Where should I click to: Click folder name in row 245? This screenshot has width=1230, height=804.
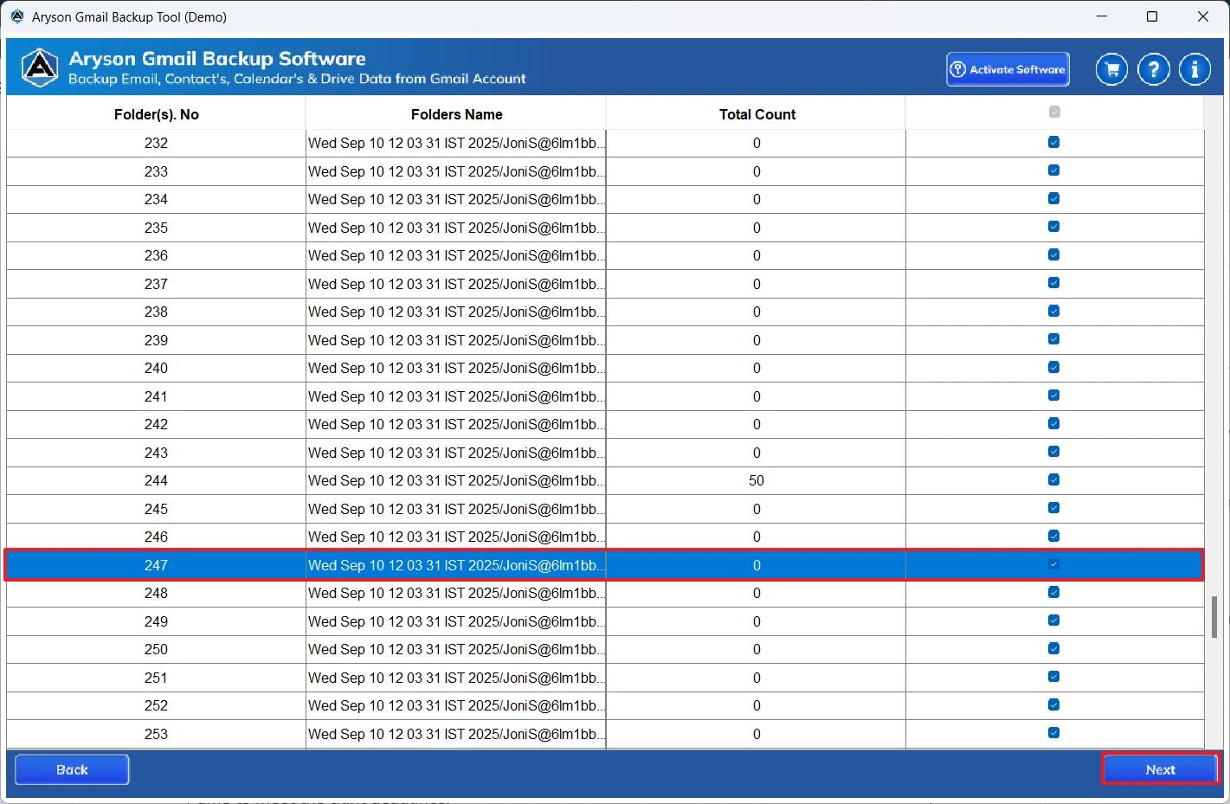[x=456, y=509]
